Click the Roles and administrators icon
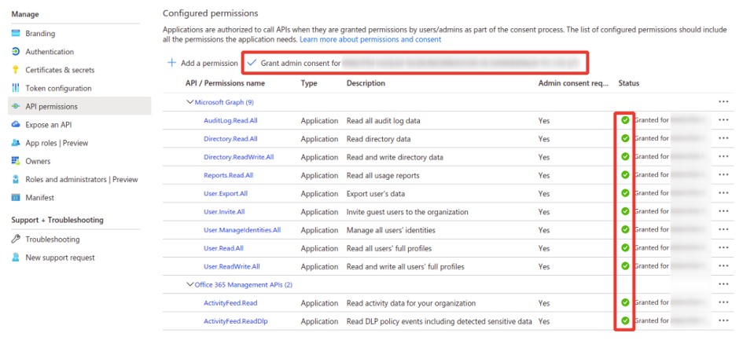 (16, 179)
